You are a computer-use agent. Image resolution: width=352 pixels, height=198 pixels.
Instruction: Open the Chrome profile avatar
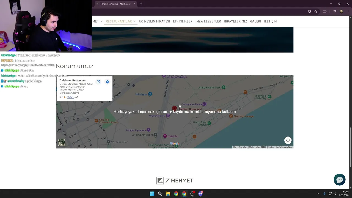point(341,12)
